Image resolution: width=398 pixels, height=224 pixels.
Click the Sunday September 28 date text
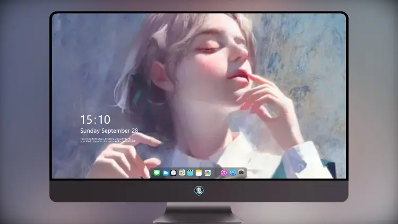(109, 131)
